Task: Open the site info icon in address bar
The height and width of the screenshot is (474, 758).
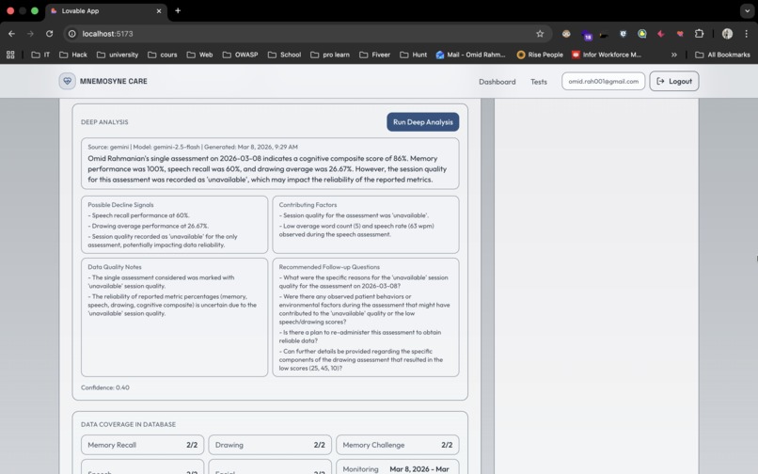Action: (x=72, y=34)
